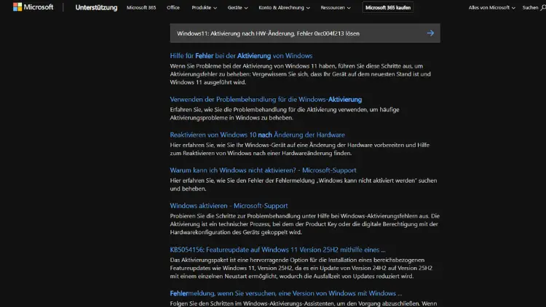The height and width of the screenshot is (307, 546).
Task: Click text 'Hier erfahren Sie, wie Sie den Fehler'
Action: pos(304,185)
